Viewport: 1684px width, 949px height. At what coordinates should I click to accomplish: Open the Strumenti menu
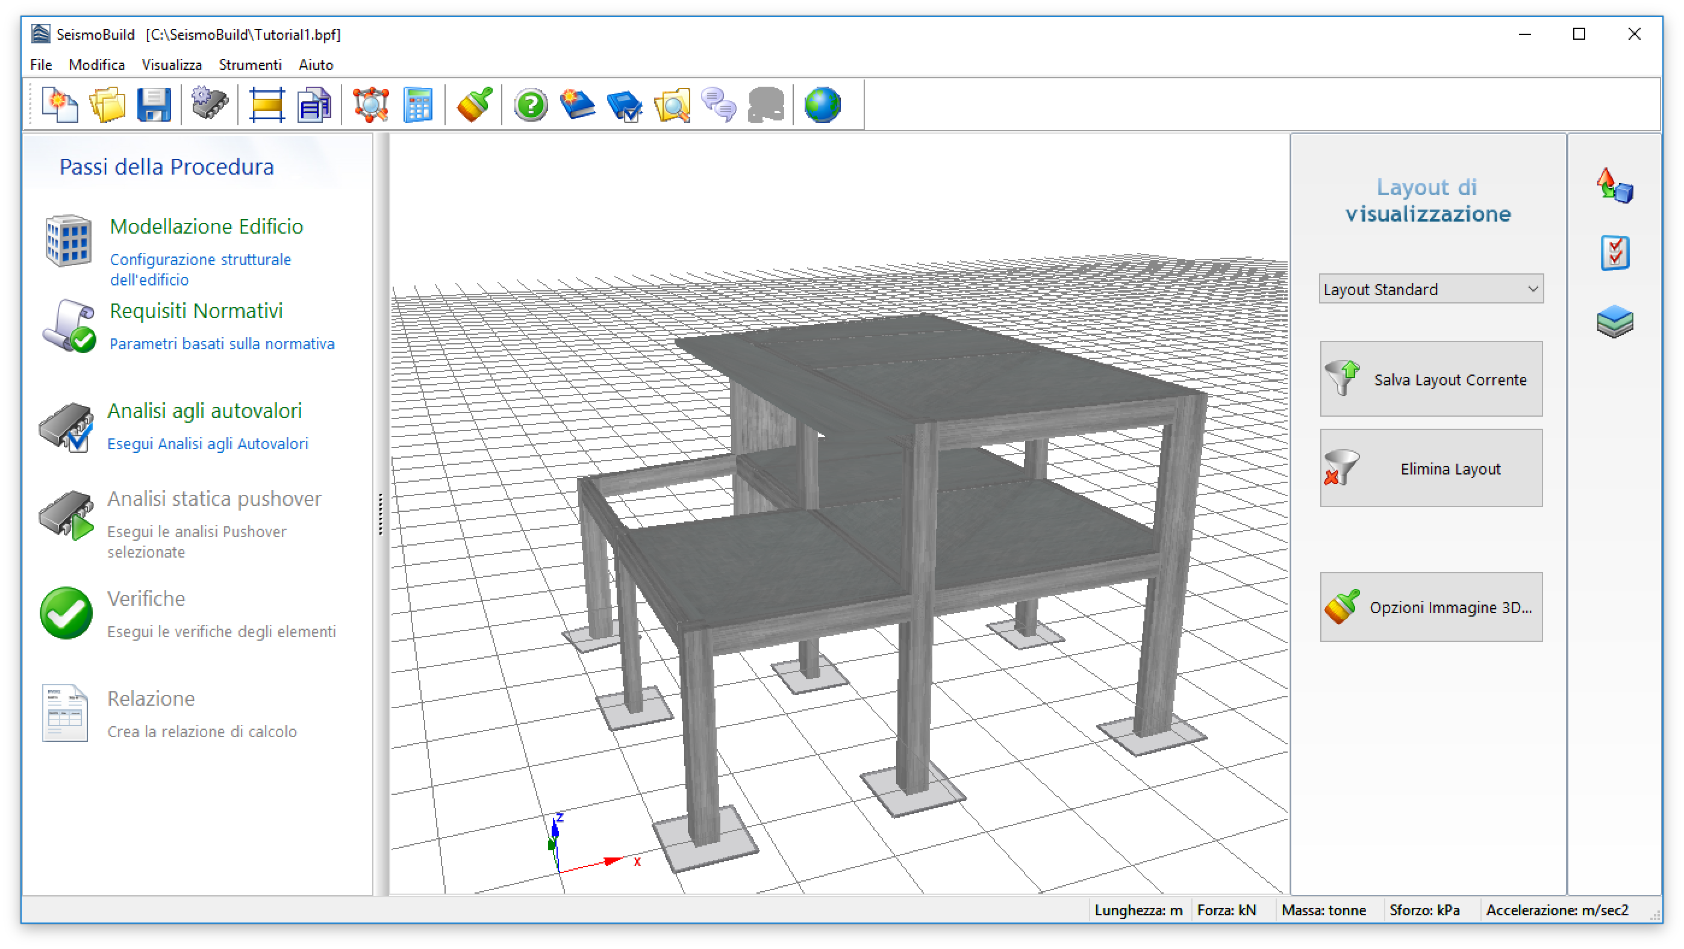(250, 64)
